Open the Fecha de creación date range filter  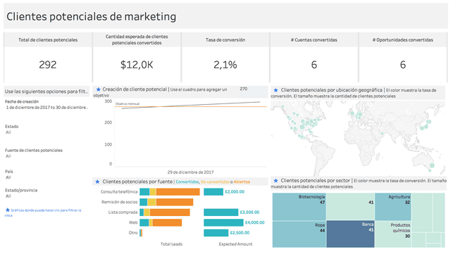click(x=47, y=108)
